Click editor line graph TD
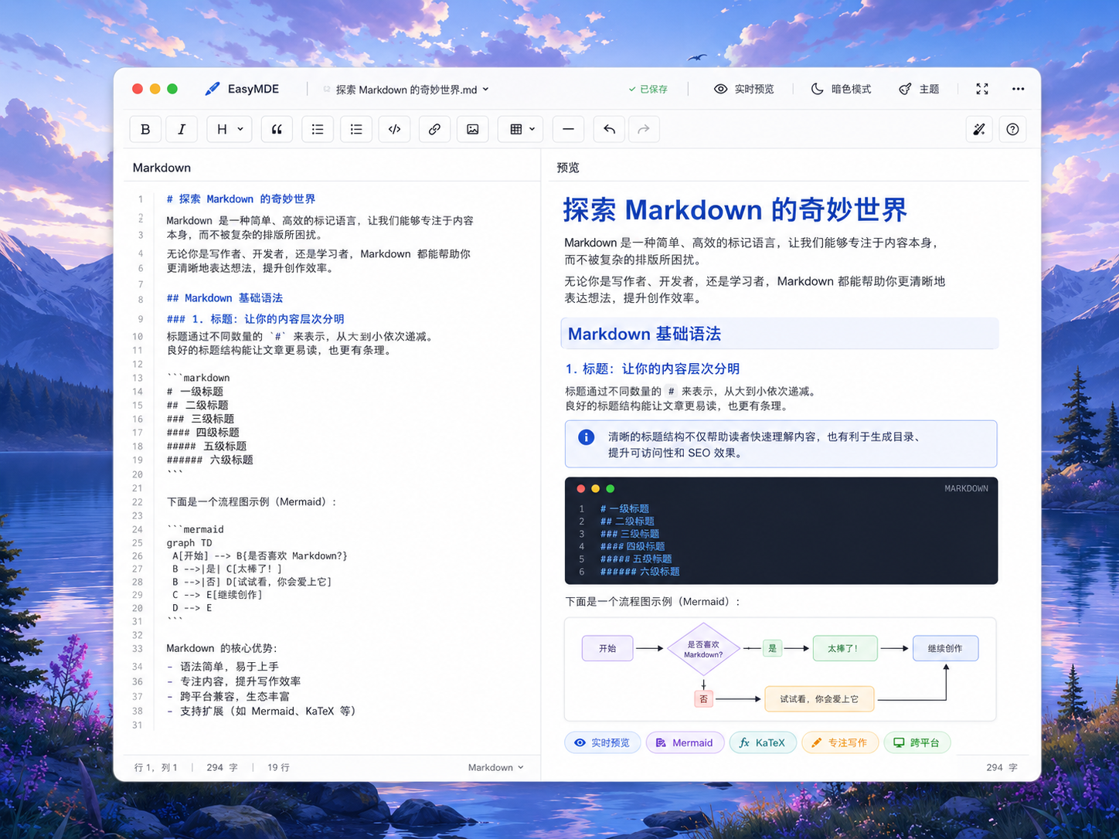The image size is (1119, 839). point(189,543)
